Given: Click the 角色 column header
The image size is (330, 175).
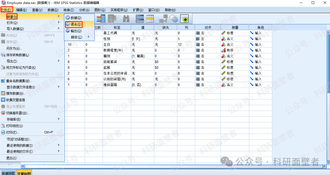Looking at the screenshot, I should tap(261, 27).
